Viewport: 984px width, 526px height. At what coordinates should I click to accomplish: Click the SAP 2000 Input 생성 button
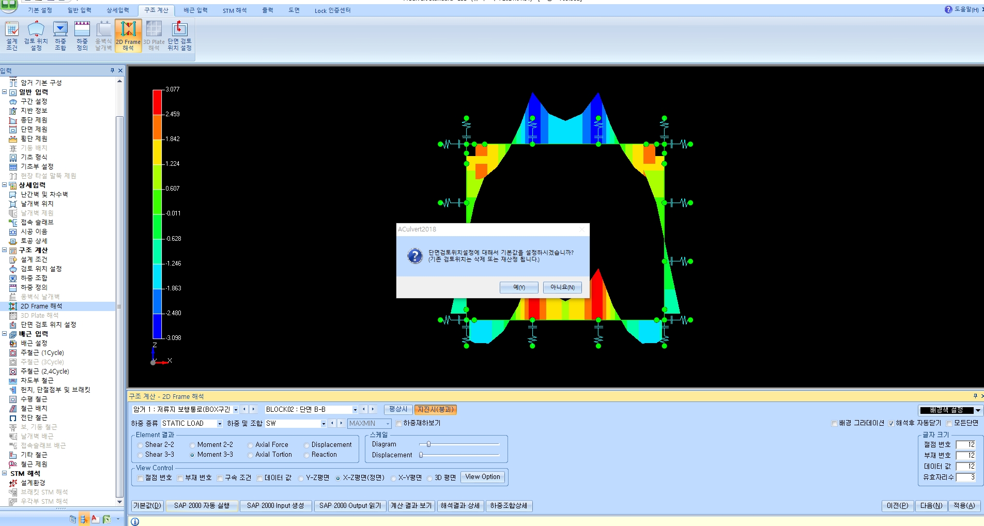coord(275,506)
